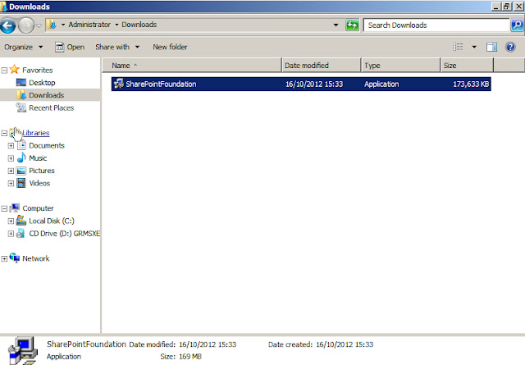Viewport: 525px width, 365px height.
Task: Click the Favorites star icon
Action: point(15,70)
